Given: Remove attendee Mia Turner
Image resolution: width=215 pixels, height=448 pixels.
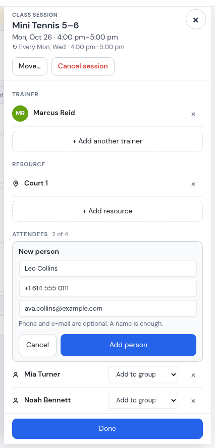Looking at the screenshot, I should tap(193, 375).
